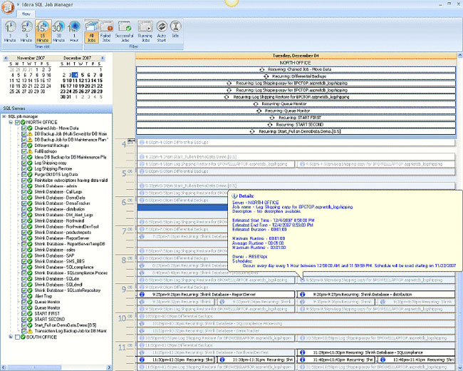Screen dimensions: 463x371
Task: Select the highlighted blue 6pm appointment bar
Action: point(182,208)
